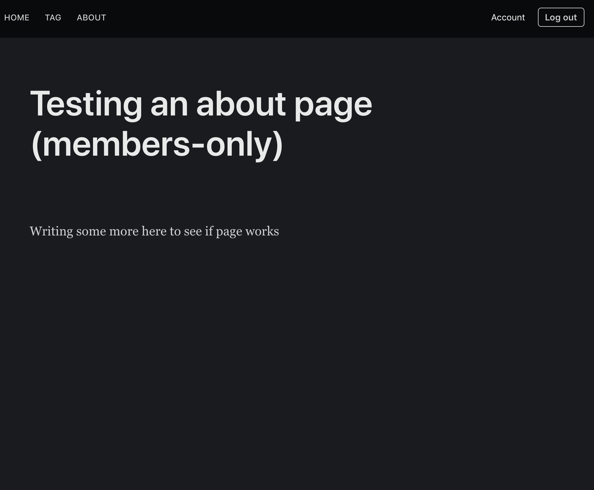Click the first item in the navigation bar

click(17, 18)
